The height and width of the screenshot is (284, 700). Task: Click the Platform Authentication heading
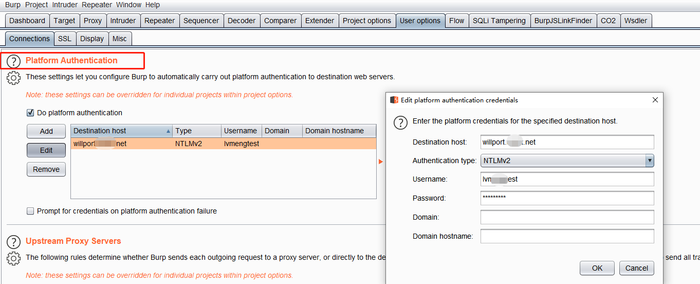point(71,60)
